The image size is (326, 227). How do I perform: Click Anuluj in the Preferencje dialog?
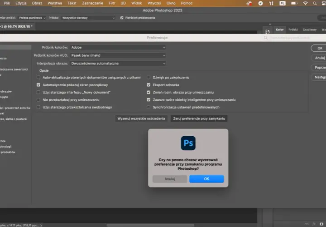[319, 58]
